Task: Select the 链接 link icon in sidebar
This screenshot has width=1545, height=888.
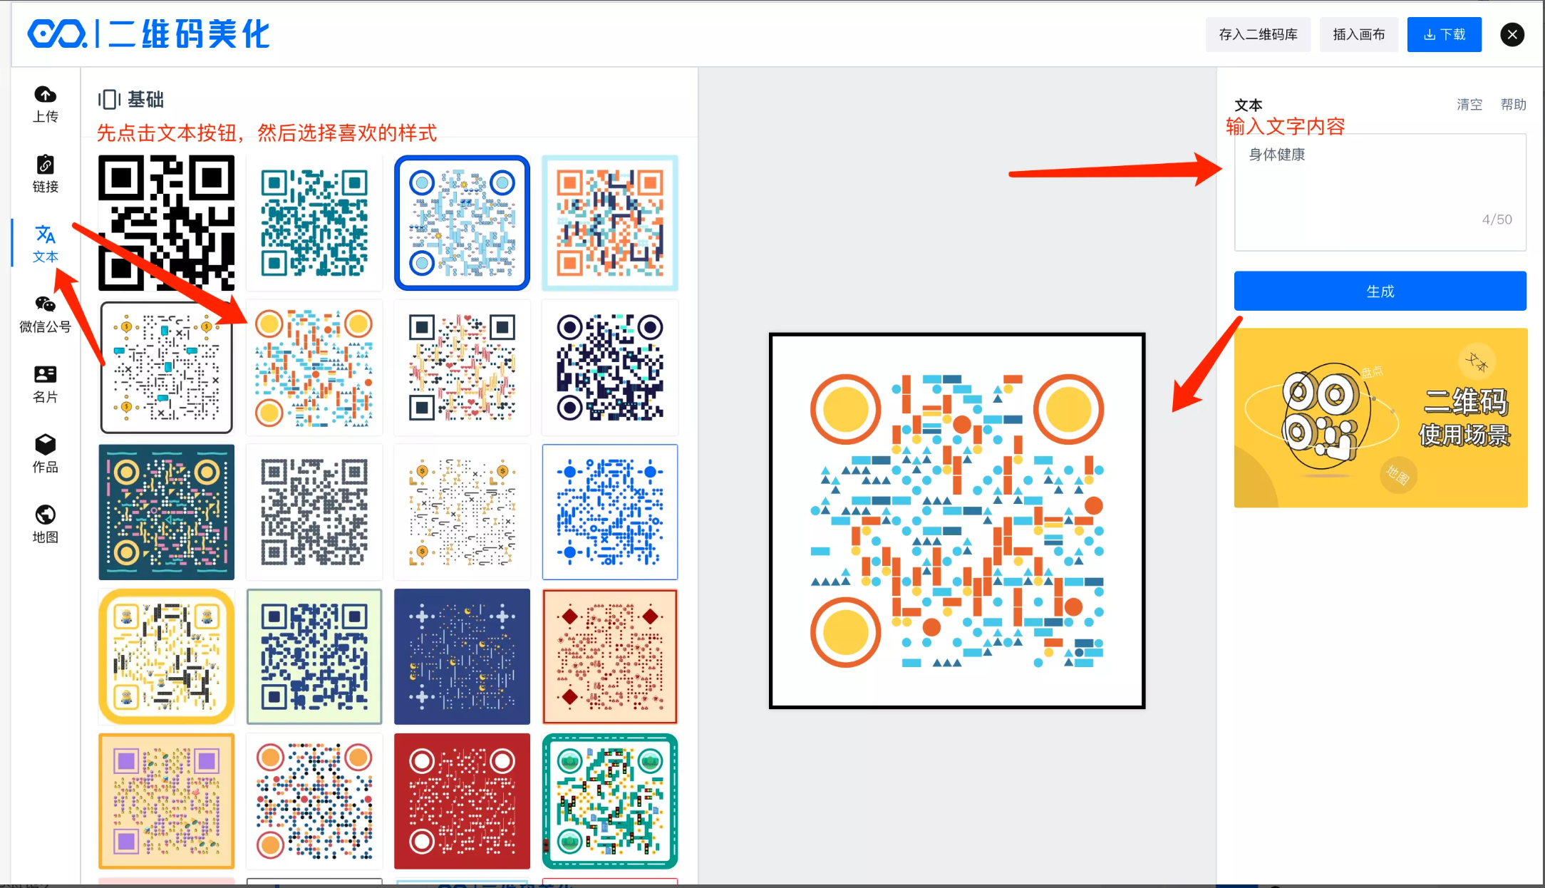Action: (x=45, y=174)
